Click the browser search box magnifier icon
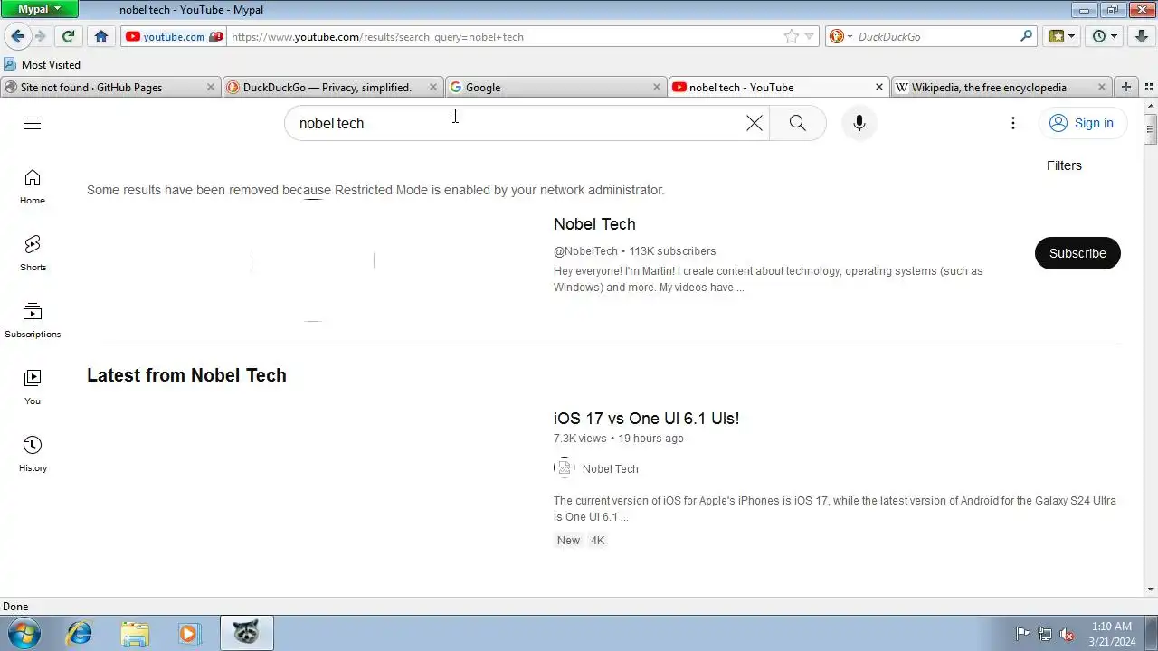 click(x=1026, y=36)
